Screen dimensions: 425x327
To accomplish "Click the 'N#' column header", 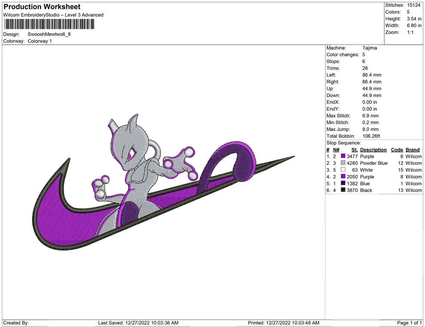I will pyautogui.click(x=336, y=149).
